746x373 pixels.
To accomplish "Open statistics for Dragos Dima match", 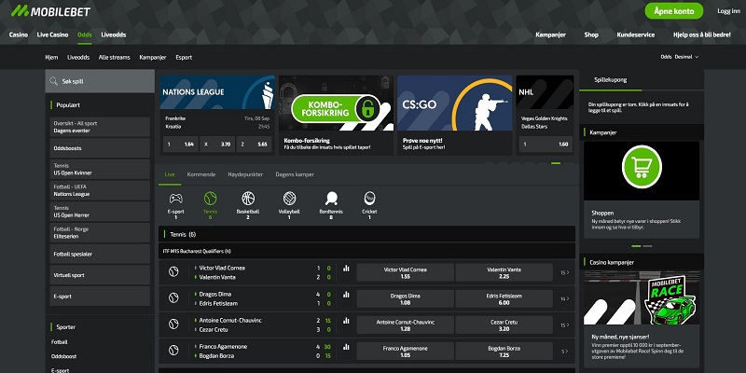I will (x=346, y=295).
